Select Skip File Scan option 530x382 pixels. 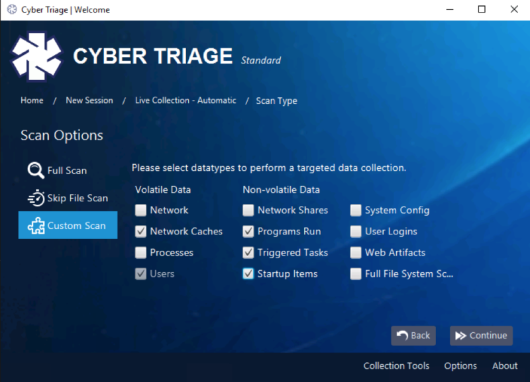tap(68, 198)
